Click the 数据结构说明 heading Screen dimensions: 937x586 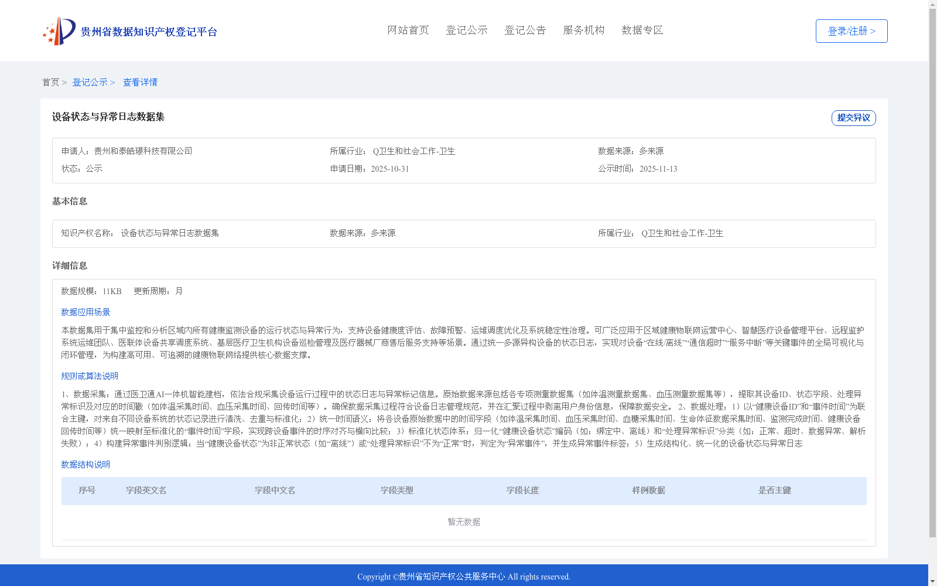click(x=86, y=465)
